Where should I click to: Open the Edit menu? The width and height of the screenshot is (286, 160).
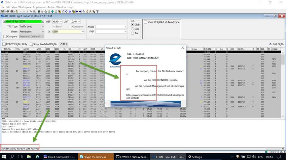point(8,7)
